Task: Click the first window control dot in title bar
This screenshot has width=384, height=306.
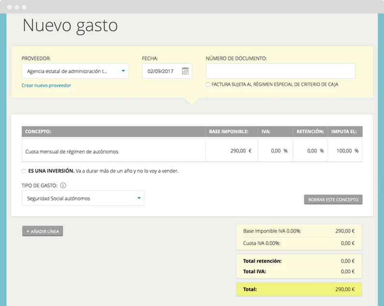Action: pyautogui.click(x=10, y=7)
